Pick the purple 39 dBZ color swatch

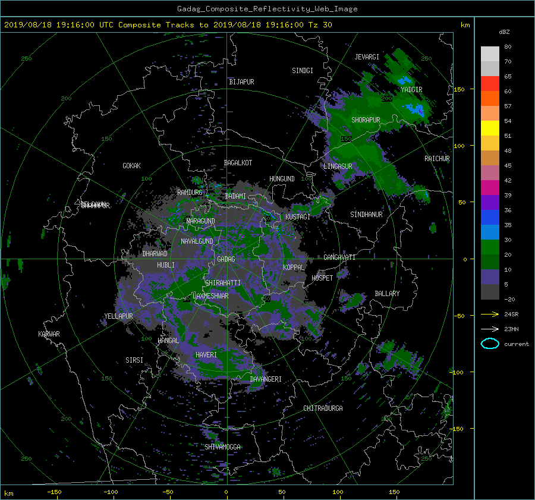point(490,202)
